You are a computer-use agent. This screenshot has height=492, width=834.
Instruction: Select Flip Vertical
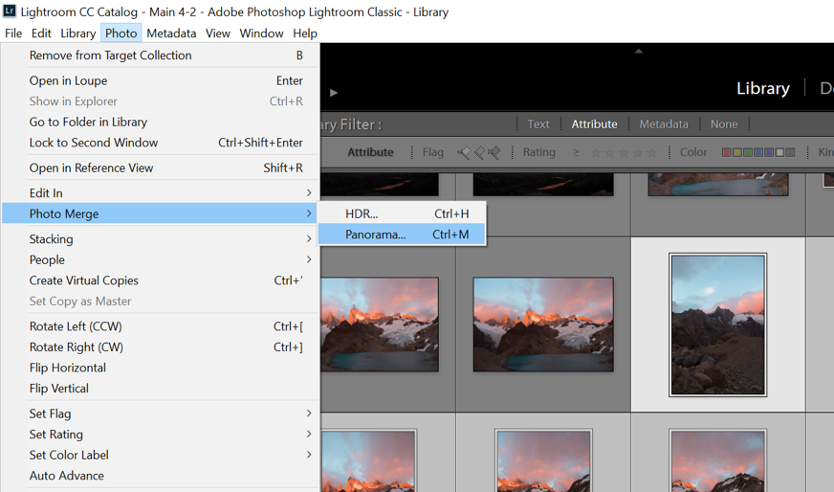point(160,389)
